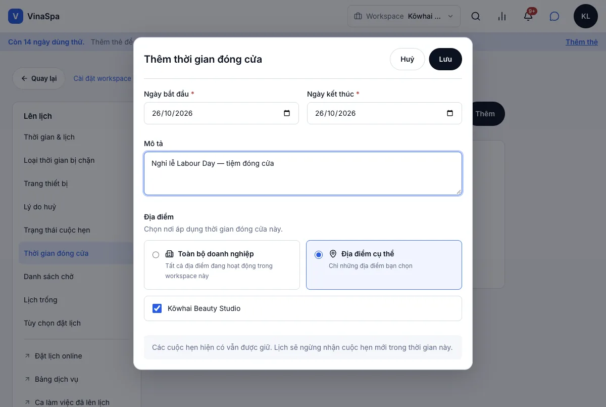Open the search magnifier icon
The height and width of the screenshot is (407, 606).
(x=476, y=16)
